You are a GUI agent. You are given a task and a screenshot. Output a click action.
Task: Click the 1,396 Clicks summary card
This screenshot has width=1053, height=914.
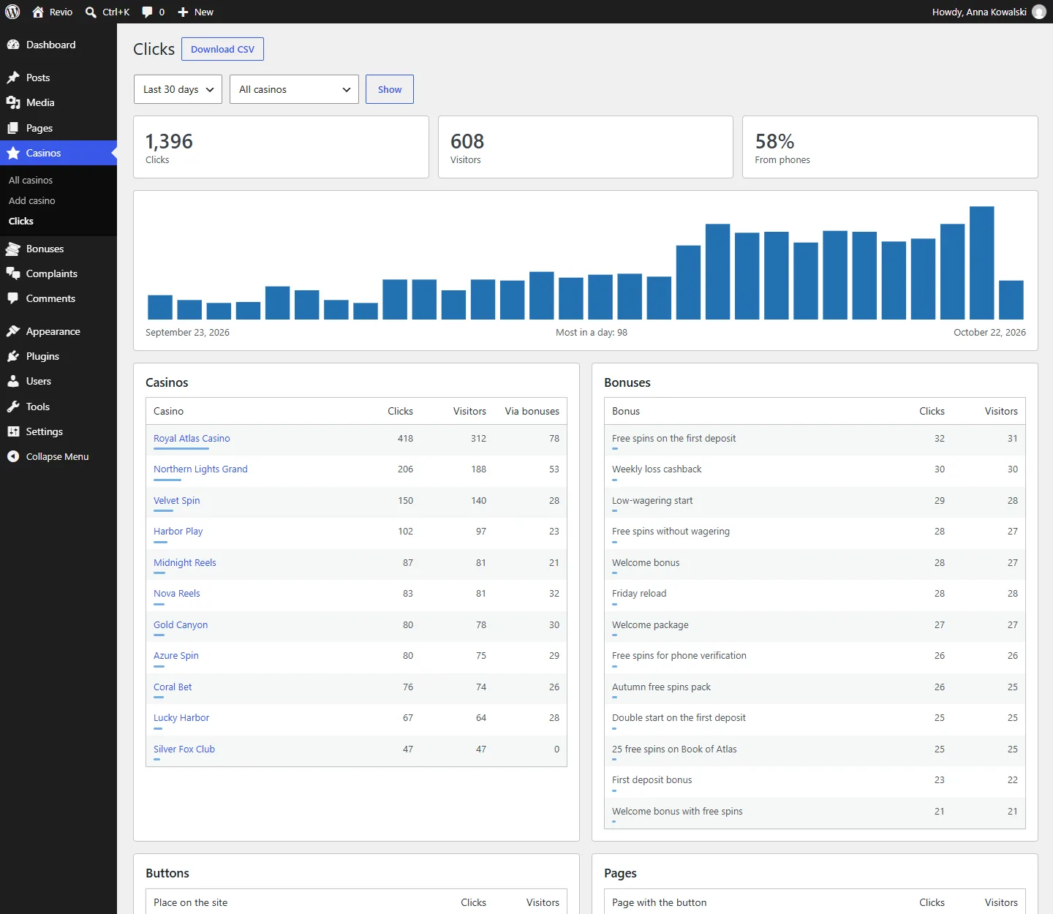coord(281,147)
